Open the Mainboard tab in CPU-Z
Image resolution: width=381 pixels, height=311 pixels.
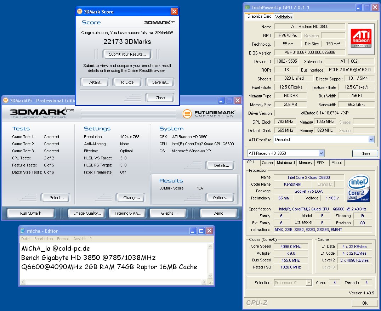[x=286, y=163]
